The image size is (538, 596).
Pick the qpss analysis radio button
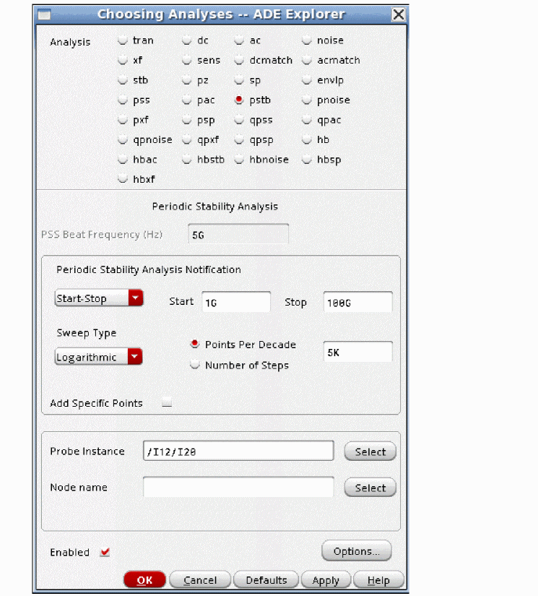[239, 120]
